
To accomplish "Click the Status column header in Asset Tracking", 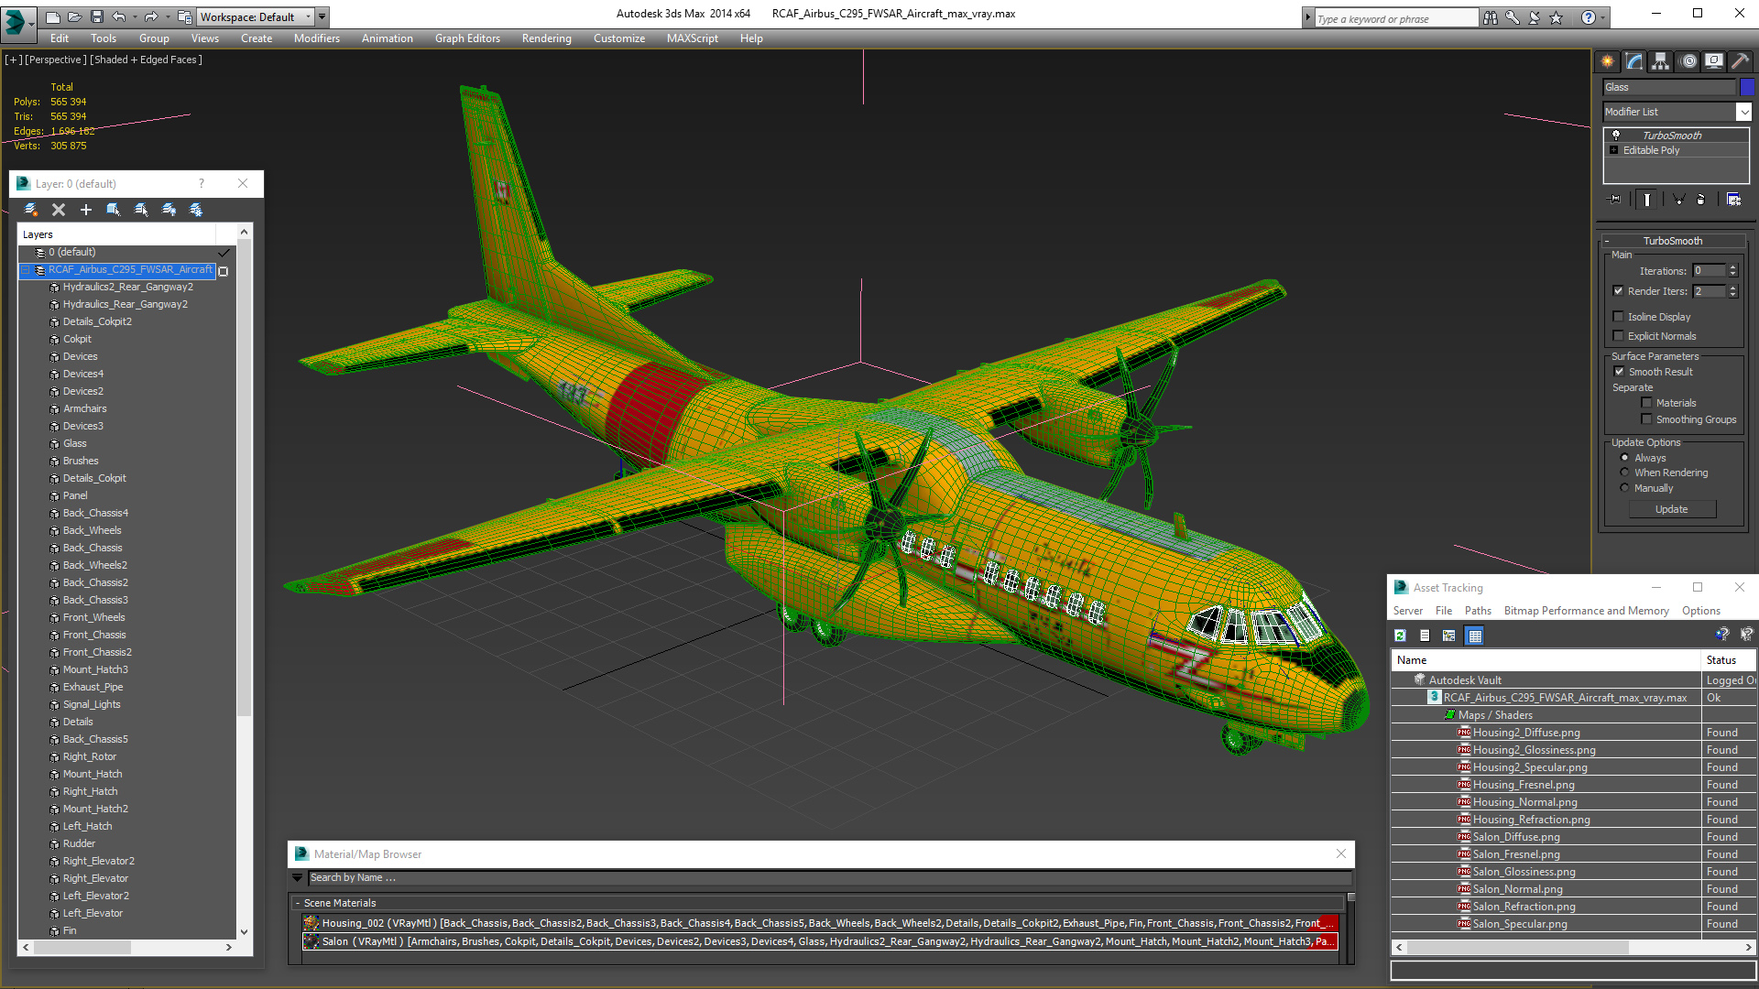I will 1729,660.
